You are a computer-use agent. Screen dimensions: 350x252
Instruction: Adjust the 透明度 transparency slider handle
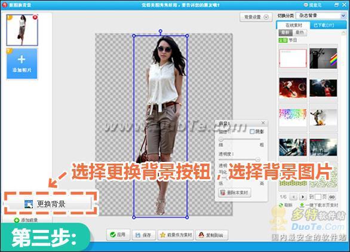(x=258, y=159)
